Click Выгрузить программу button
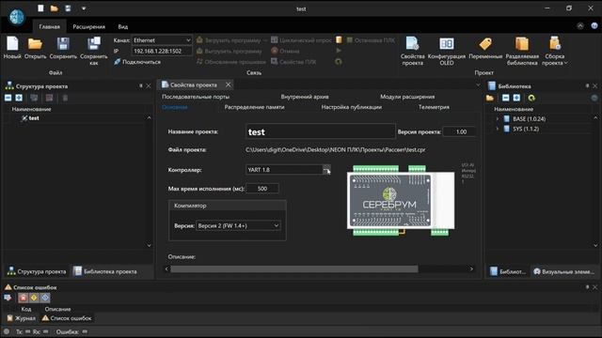Screen dimensions: 602x338 (230, 51)
